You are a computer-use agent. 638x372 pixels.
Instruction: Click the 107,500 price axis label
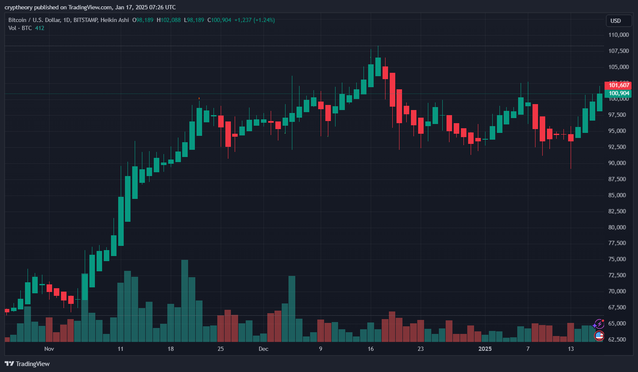[619, 51]
